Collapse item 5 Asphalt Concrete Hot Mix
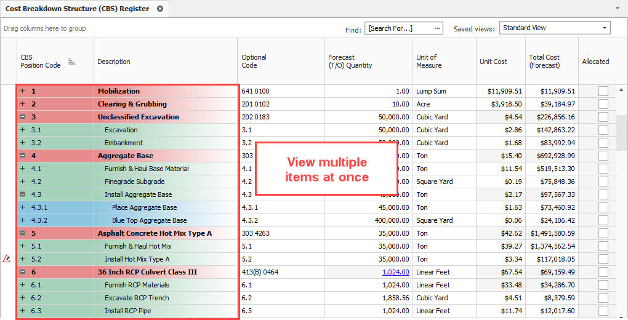The height and width of the screenshot is (320, 628). tap(23, 233)
